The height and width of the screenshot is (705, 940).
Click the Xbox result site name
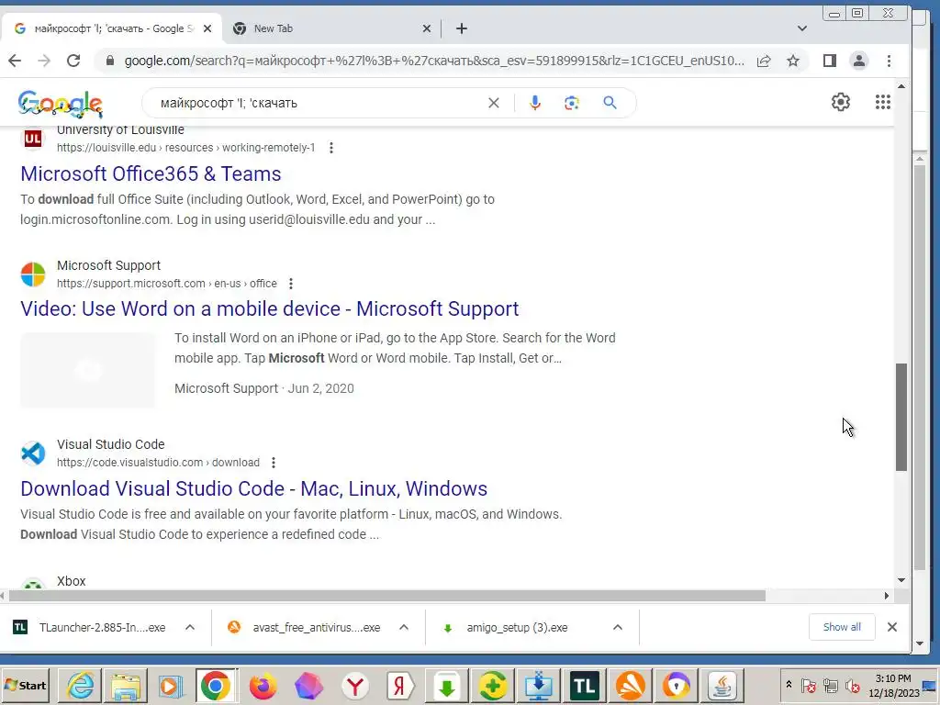point(72,581)
